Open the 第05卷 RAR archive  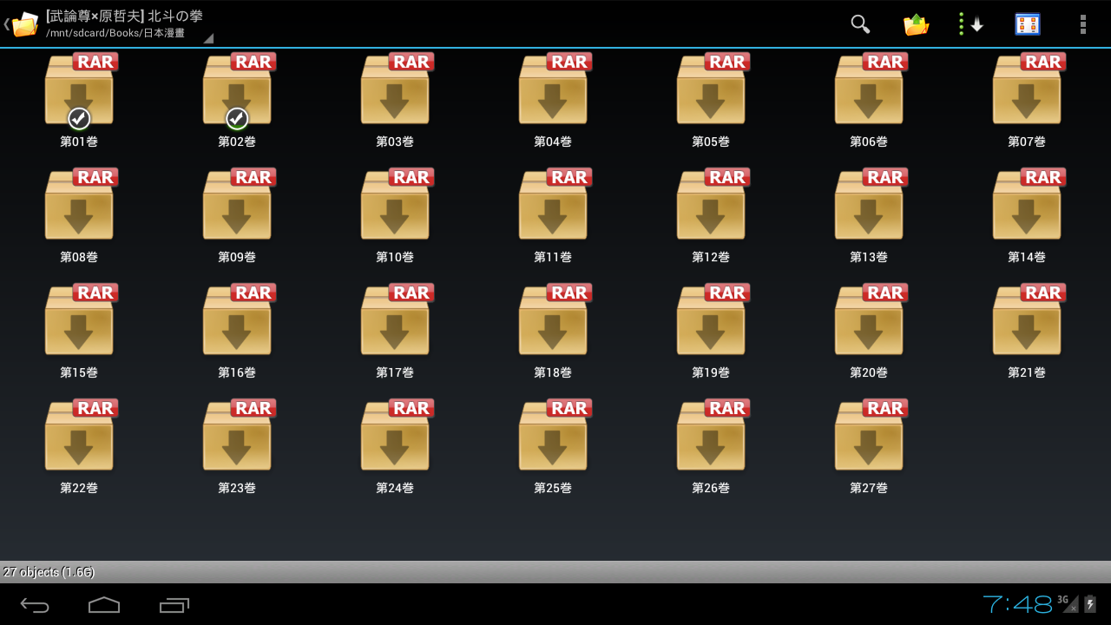(x=711, y=90)
